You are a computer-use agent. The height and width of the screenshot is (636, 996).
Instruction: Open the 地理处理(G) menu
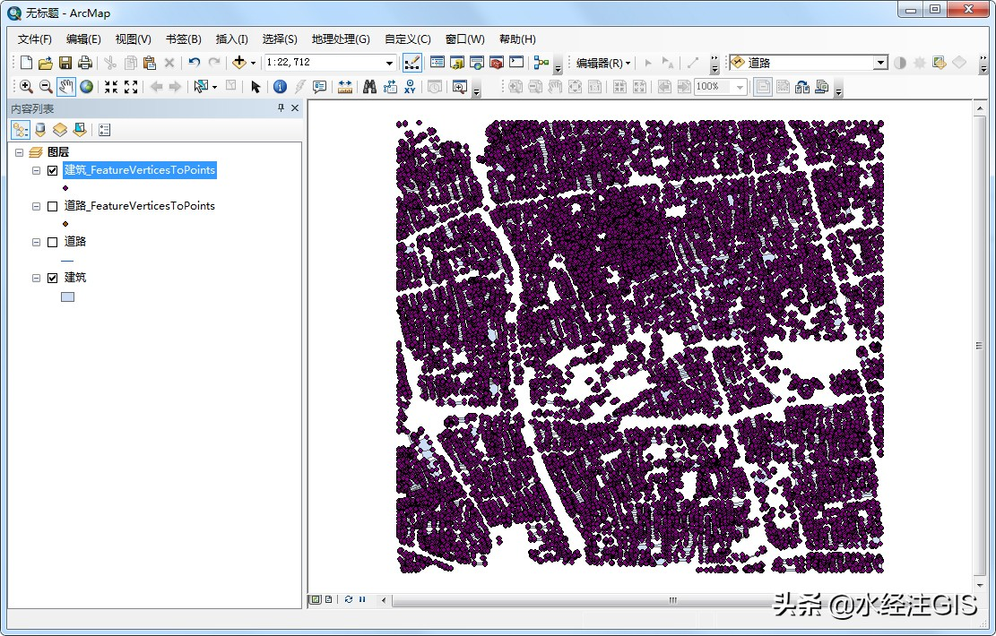coord(341,39)
